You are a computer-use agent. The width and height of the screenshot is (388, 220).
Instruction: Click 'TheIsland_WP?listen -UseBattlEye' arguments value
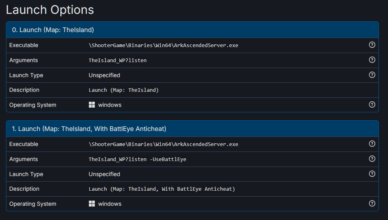(x=137, y=159)
